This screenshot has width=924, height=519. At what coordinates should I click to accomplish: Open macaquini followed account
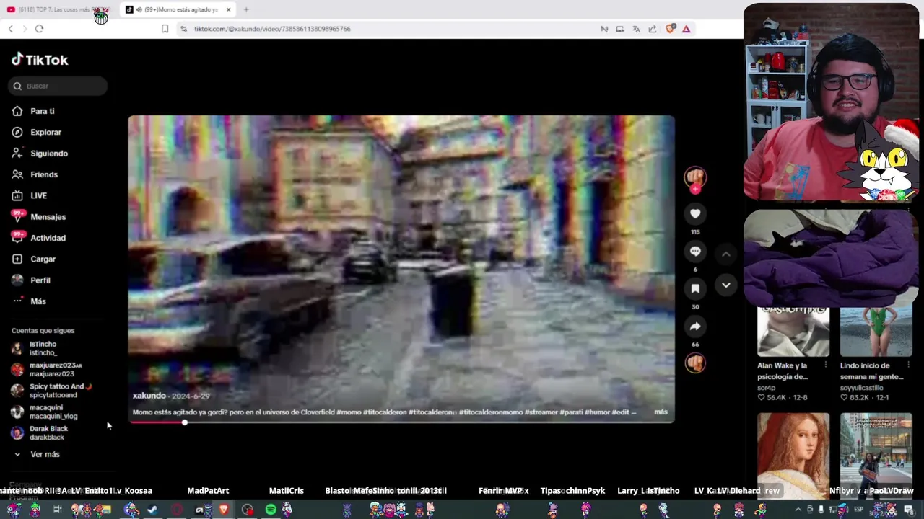[x=45, y=412]
